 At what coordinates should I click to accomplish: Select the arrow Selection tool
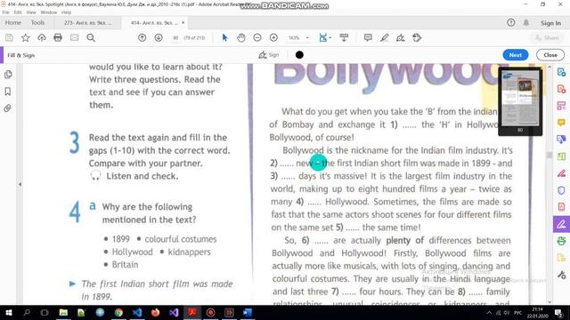tap(224, 37)
